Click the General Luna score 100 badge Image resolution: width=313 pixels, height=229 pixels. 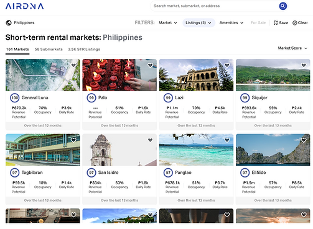pyautogui.click(x=15, y=97)
